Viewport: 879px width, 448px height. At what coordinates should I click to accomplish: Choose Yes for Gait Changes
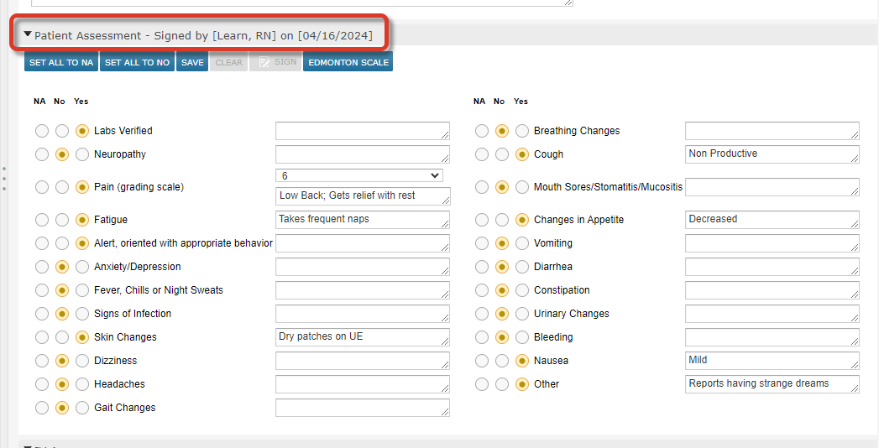point(82,408)
